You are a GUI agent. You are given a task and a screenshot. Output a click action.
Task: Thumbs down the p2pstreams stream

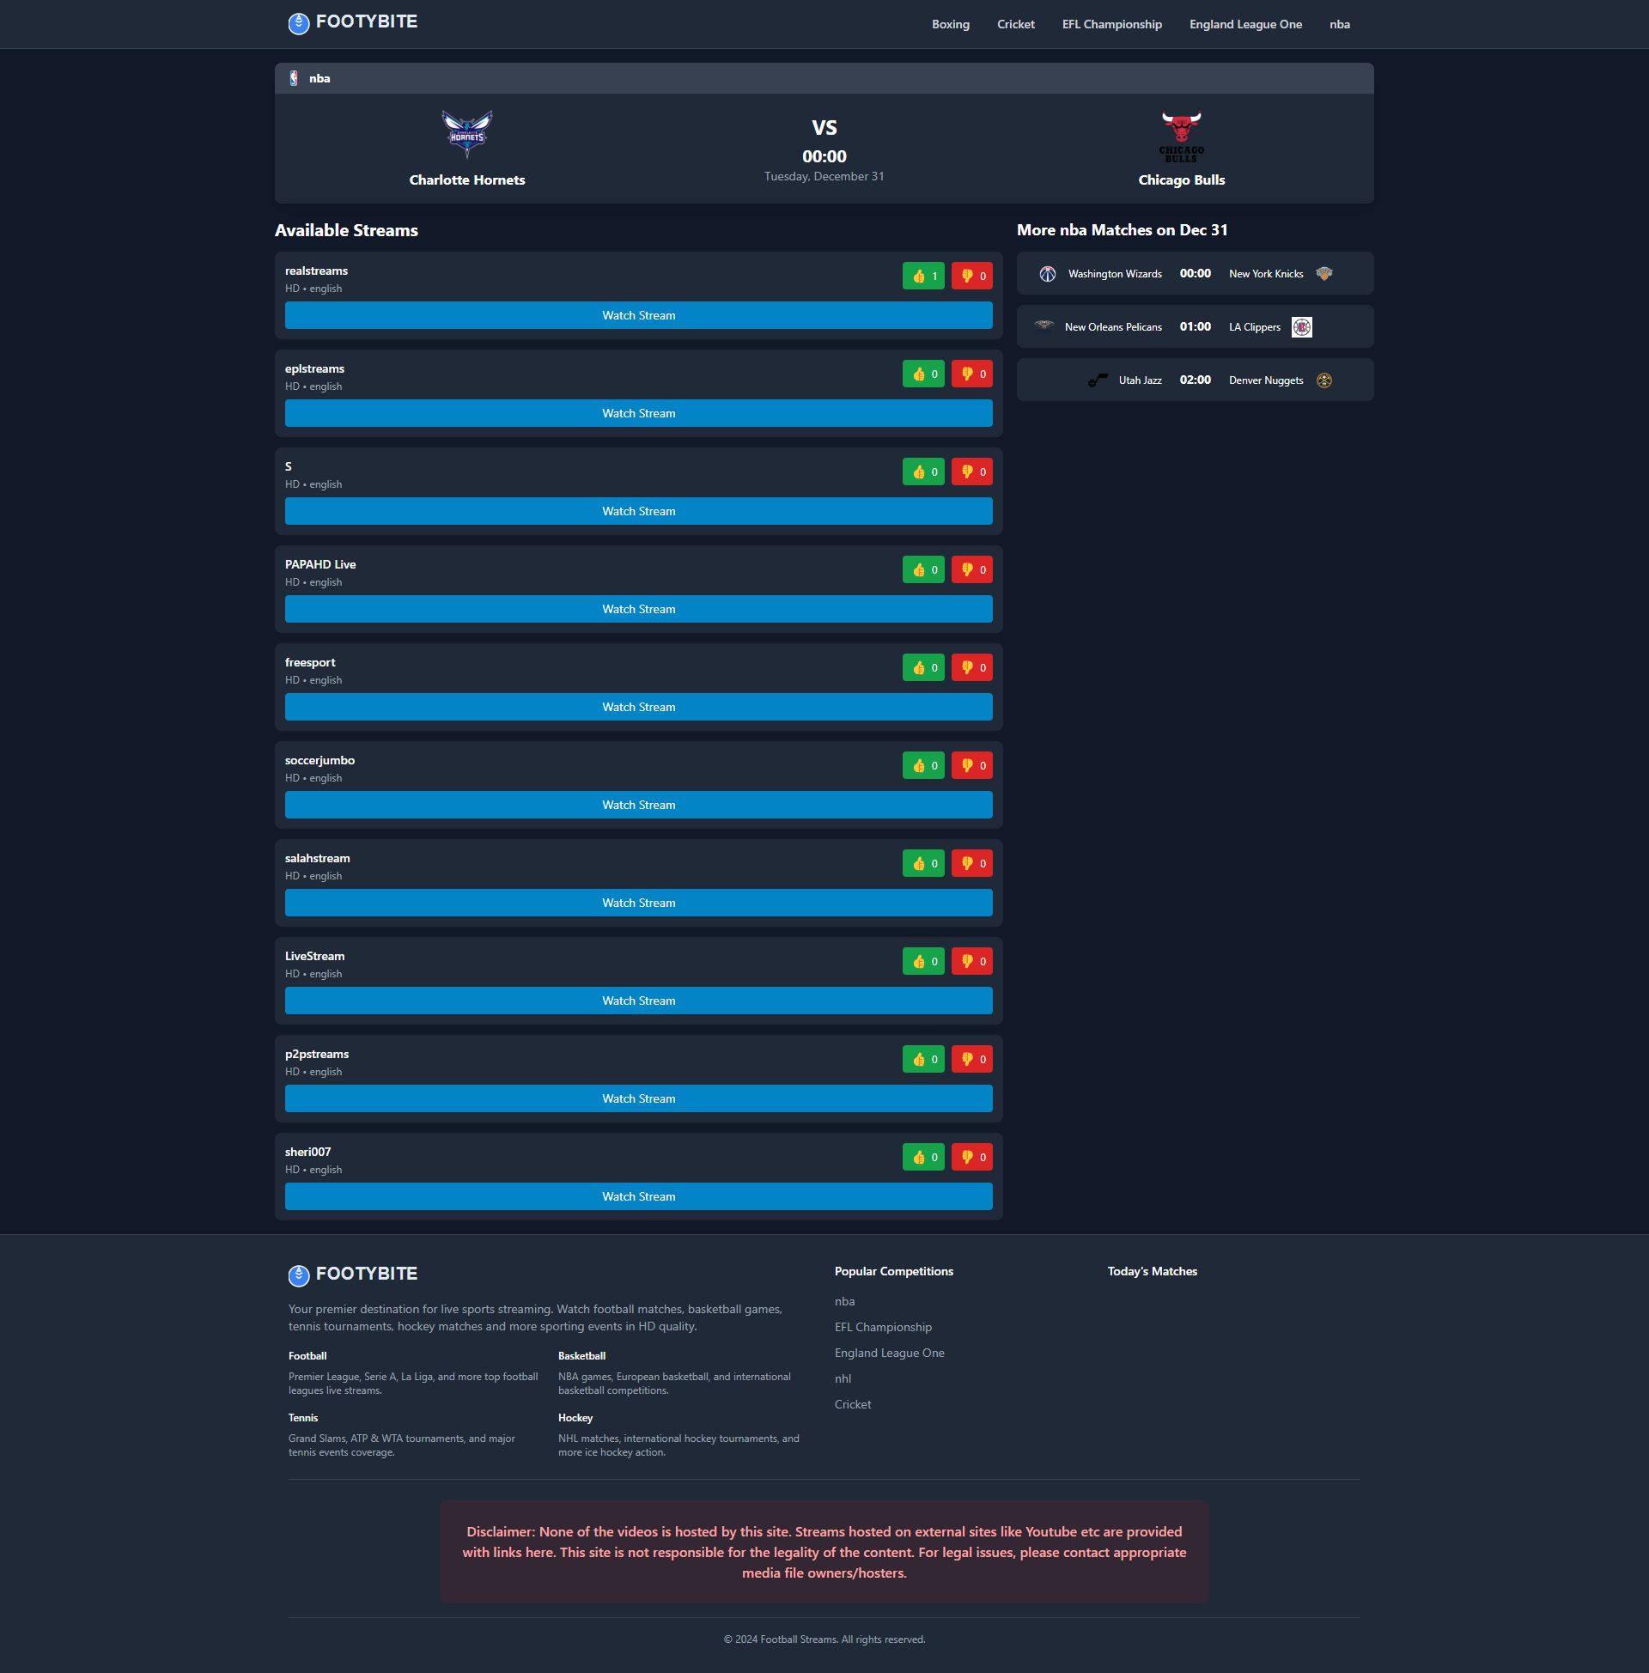(x=971, y=1059)
